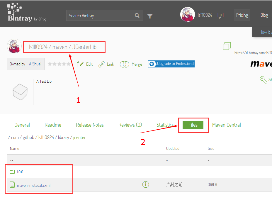Screen dimensions: 272x200
Task: Click github in file path
Action: (28, 138)
